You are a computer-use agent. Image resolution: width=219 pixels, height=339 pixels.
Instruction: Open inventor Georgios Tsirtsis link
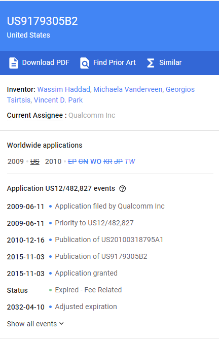pyautogui.click(x=180, y=89)
